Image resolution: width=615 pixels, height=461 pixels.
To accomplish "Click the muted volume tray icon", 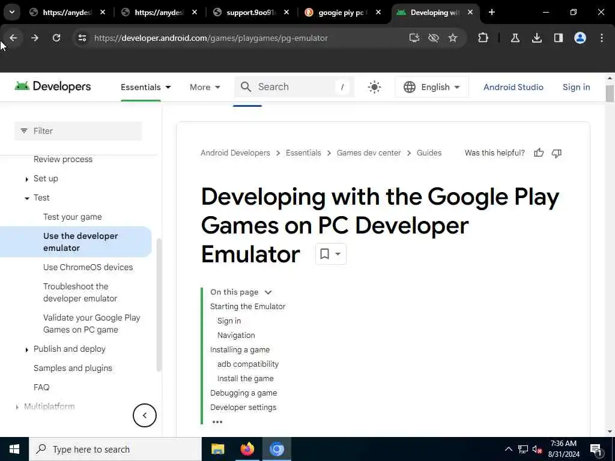I will point(537,450).
